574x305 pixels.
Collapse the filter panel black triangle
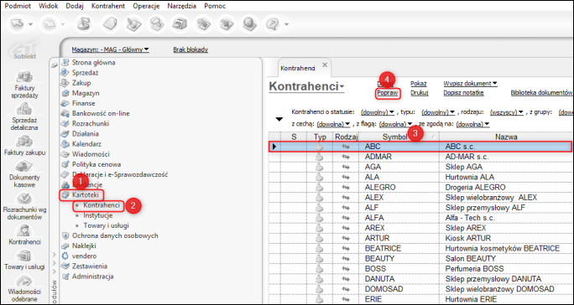click(x=279, y=119)
